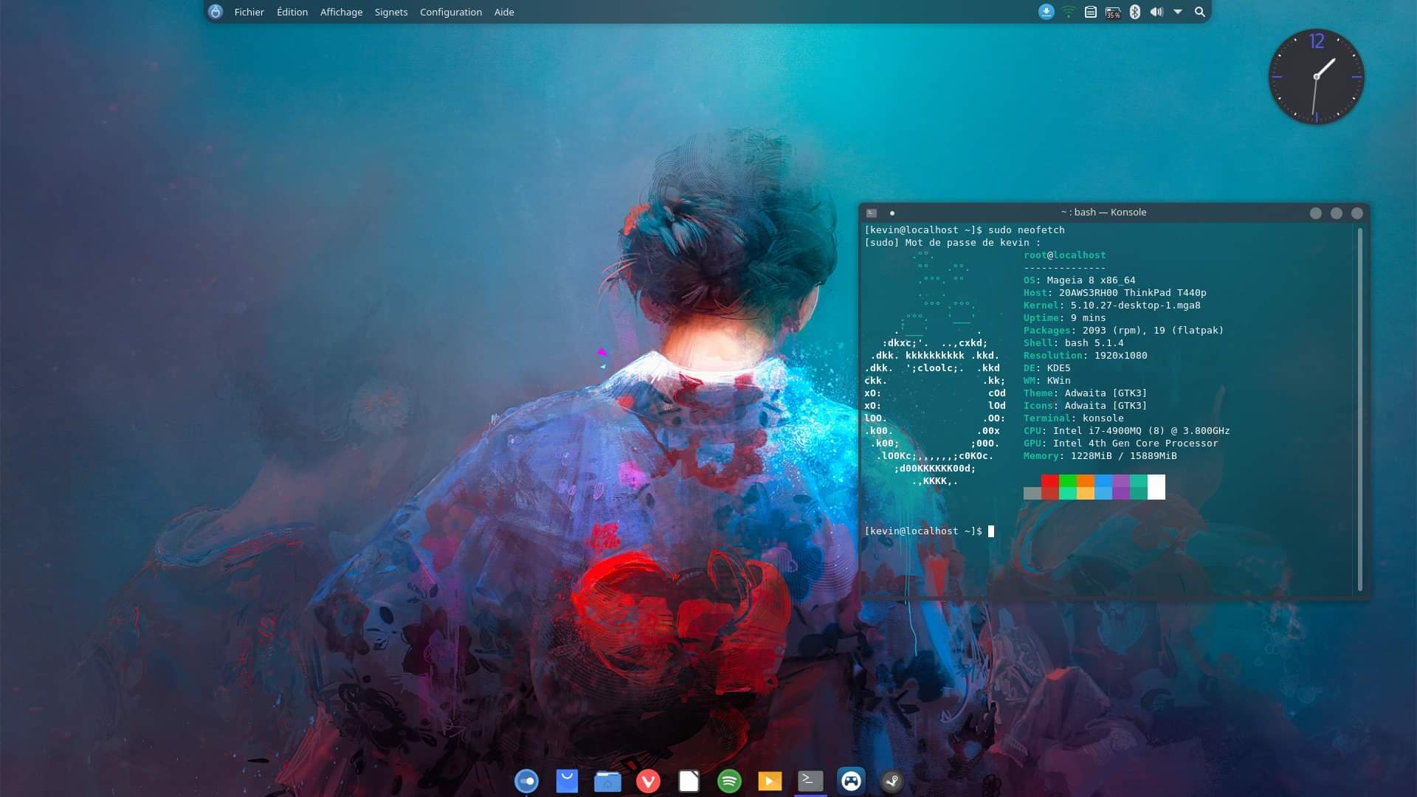Open the Signets menu

tap(391, 12)
